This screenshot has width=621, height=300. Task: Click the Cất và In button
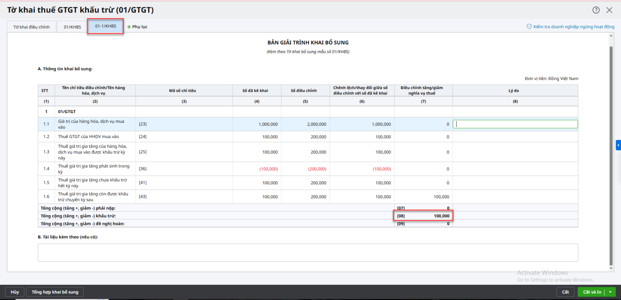pyautogui.click(x=592, y=292)
